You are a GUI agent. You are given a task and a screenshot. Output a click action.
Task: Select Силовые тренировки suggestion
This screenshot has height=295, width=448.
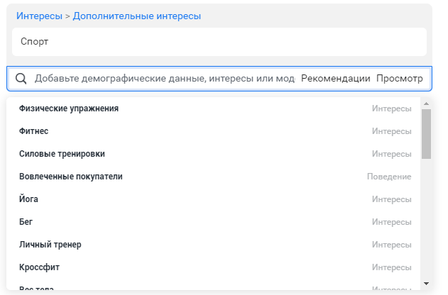pos(62,154)
